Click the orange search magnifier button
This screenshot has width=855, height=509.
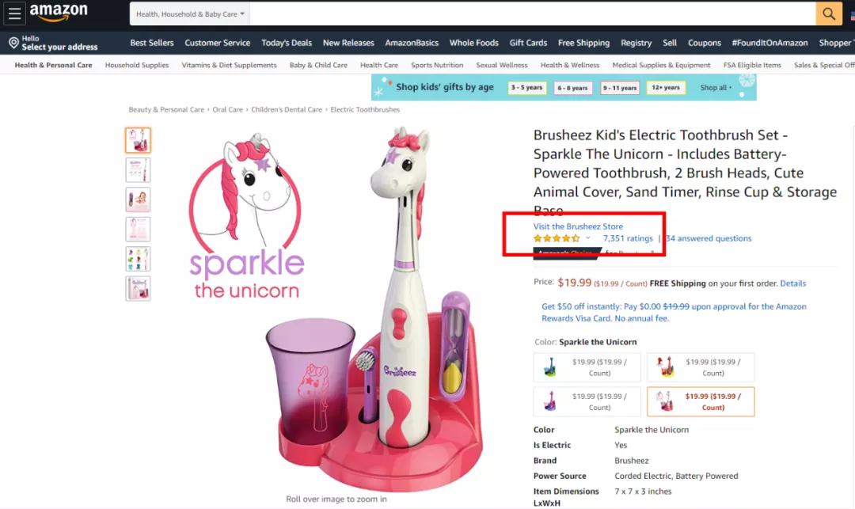pos(828,13)
